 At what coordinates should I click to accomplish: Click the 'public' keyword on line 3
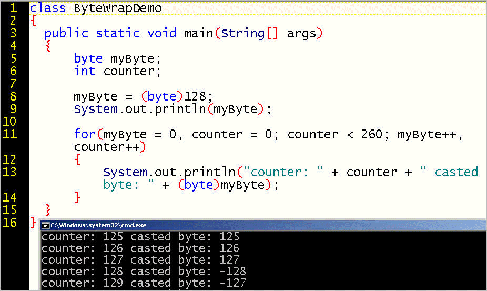pyautogui.click(x=66, y=33)
